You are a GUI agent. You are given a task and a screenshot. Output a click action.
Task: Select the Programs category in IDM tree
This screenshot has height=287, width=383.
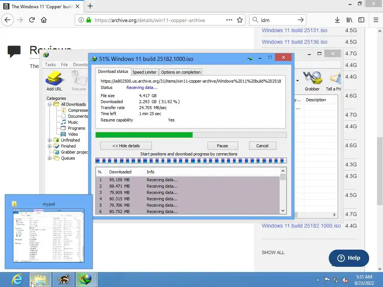click(76, 129)
